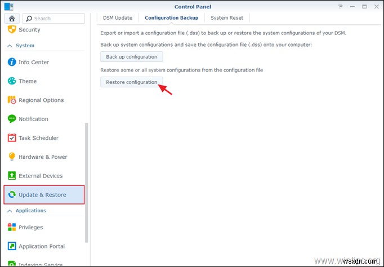Image resolution: width=384 pixels, height=267 pixels.
Task: Click the Control Panel app icon in title bar
Action: [x=9, y=7]
